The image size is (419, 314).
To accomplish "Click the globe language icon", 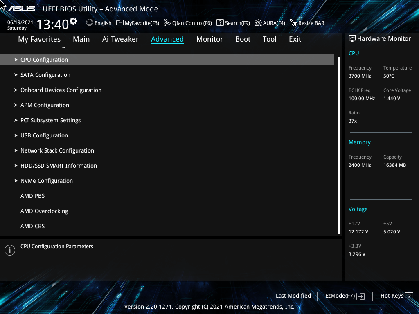I will (90, 23).
